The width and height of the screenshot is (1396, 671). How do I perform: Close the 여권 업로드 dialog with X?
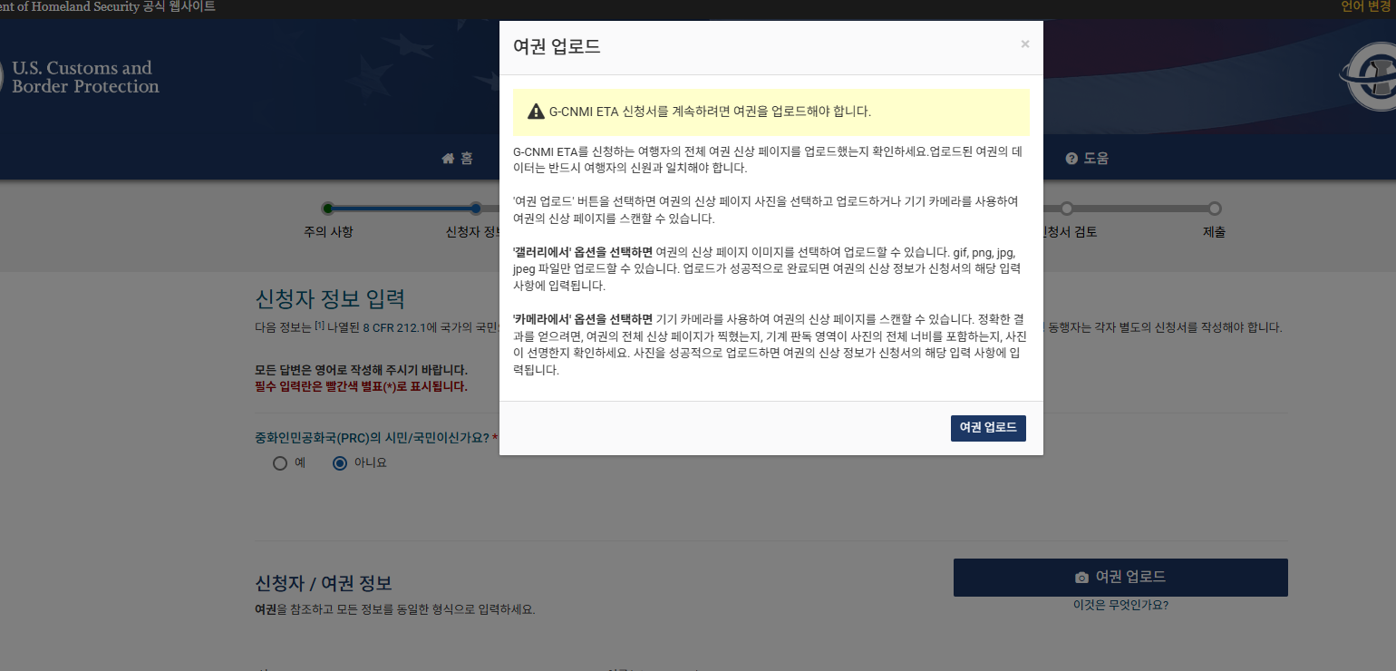click(1025, 44)
